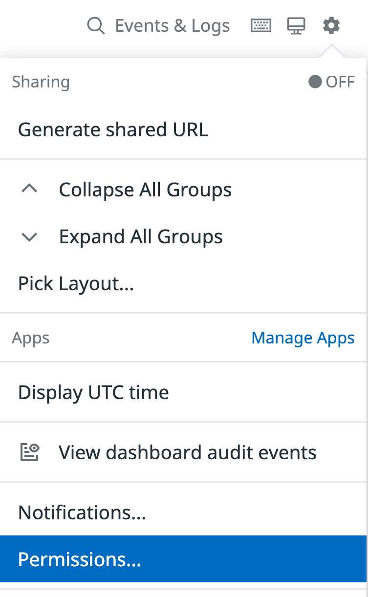Viewport: 368px width, 597px height.
Task: Select Collapse All Groups text
Action: pos(145,190)
